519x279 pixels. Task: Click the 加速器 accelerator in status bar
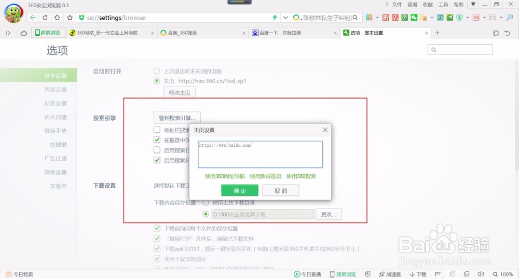390,274
